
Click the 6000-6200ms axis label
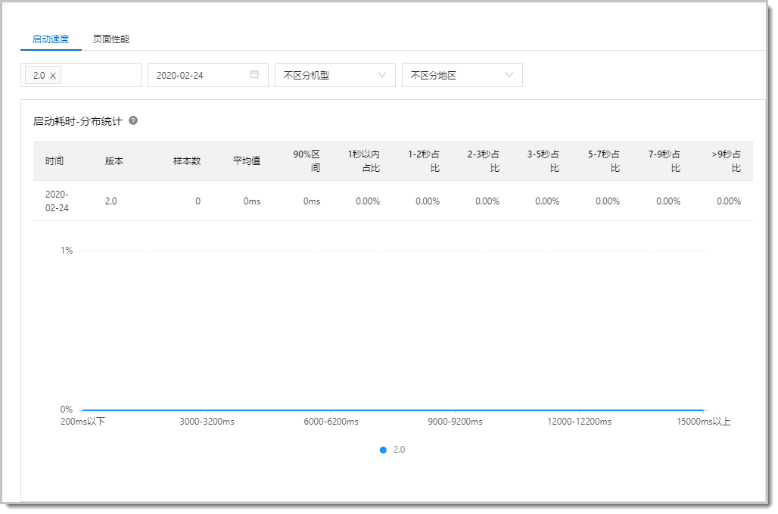pos(331,422)
